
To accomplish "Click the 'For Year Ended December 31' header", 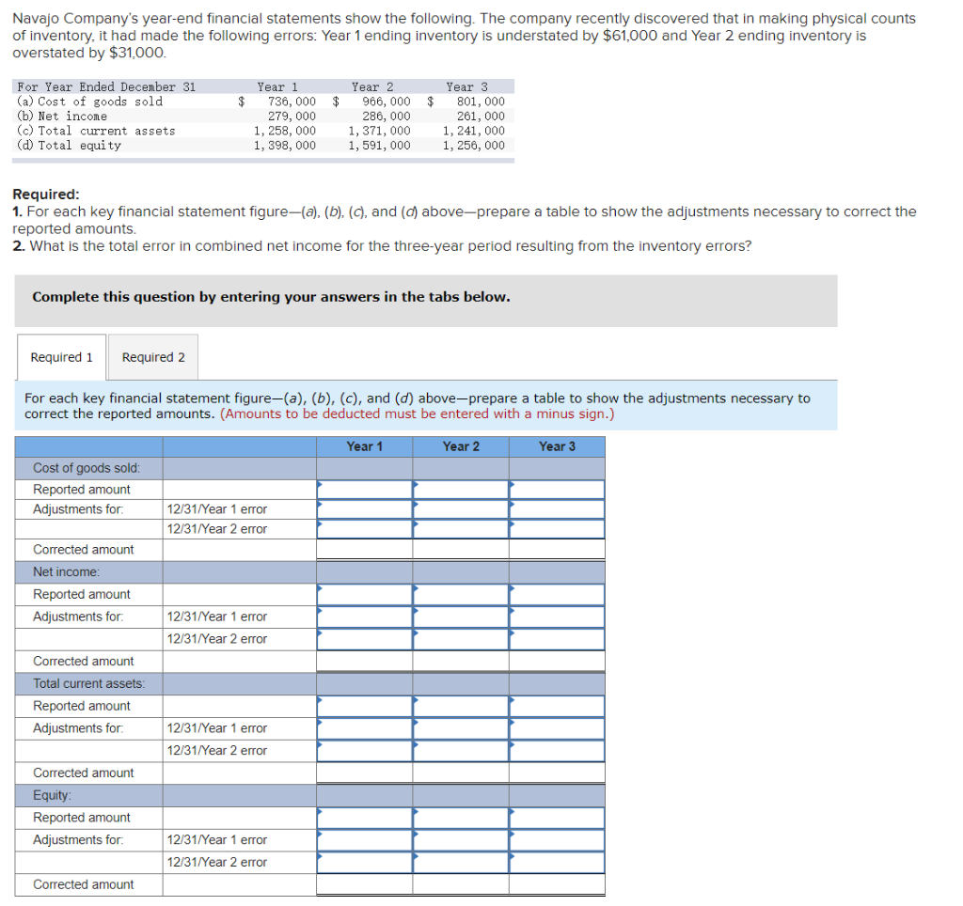I will (x=106, y=87).
